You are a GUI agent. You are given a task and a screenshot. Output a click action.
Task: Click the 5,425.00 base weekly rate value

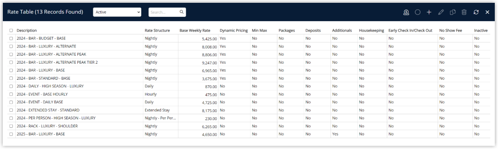(x=209, y=39)
